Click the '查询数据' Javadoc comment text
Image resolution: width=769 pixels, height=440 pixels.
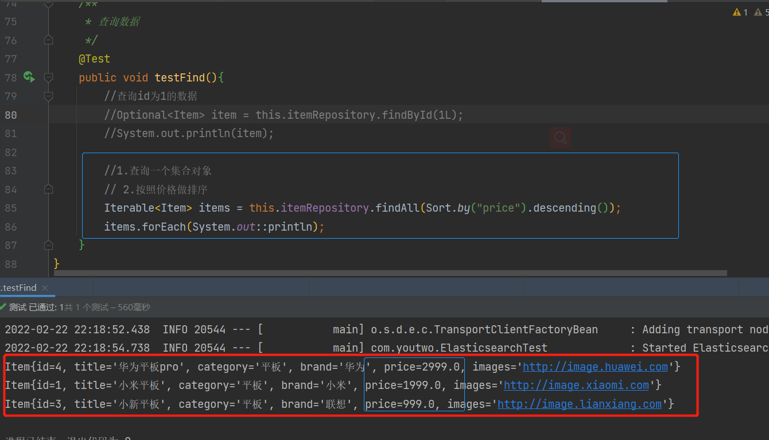[119, 22]
